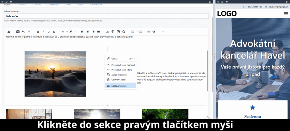
Task: Switch to the Obrázek tab
Action: [36, 4]
